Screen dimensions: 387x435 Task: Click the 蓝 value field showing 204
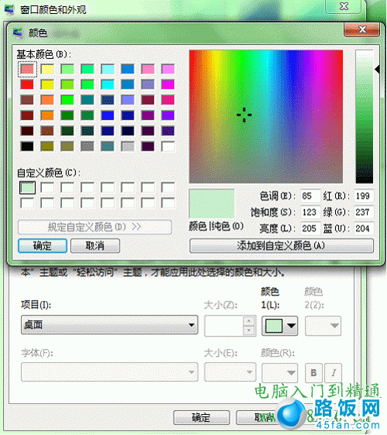pos(364,228)
